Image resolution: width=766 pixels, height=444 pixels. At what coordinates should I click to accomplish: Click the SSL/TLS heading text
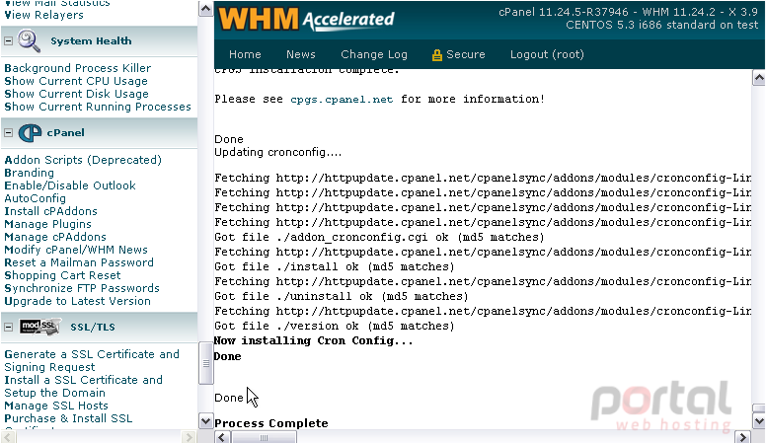click(93, 328)
